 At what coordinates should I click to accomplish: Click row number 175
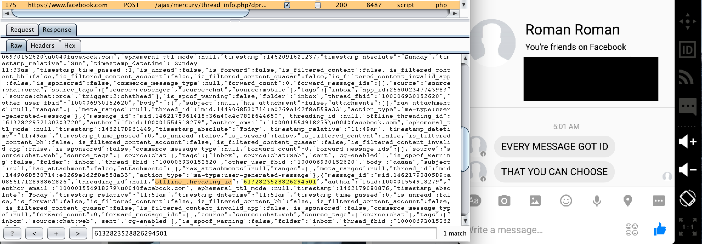pos(11,5)
